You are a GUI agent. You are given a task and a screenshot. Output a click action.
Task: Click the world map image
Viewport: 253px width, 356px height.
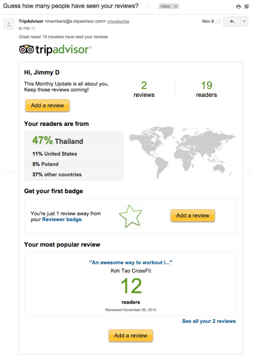(182, 152)
